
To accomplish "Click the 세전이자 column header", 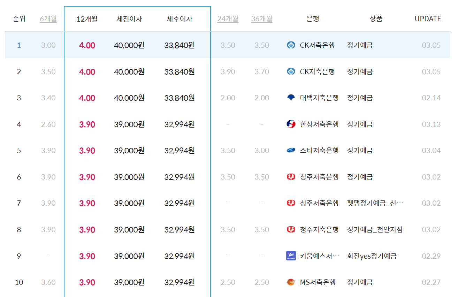I will click(129, 19).
